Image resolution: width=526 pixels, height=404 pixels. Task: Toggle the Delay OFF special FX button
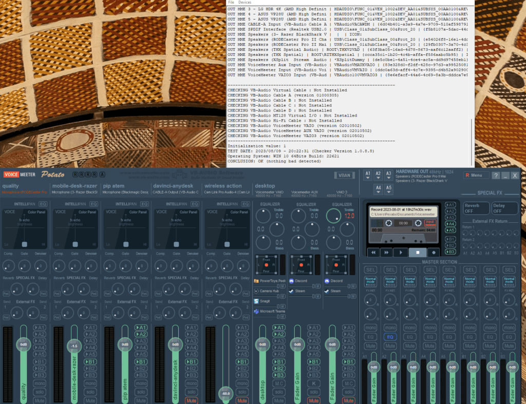coord(504,208)
